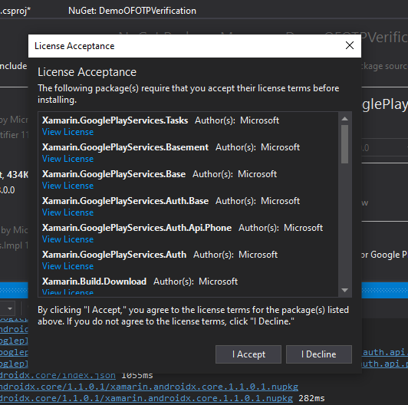This screenshot has height=405, width=408.
Task: View License for Xamarin.GooglePlayServices.Auth.Base
Action: [67, 212]
